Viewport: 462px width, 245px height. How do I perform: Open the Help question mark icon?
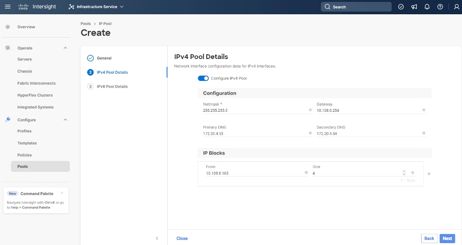click(440, 7)
